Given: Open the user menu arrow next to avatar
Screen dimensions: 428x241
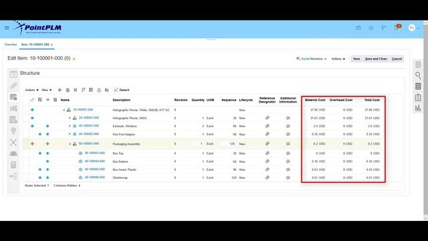Looking at the screenshot, I should coord(418,28).
